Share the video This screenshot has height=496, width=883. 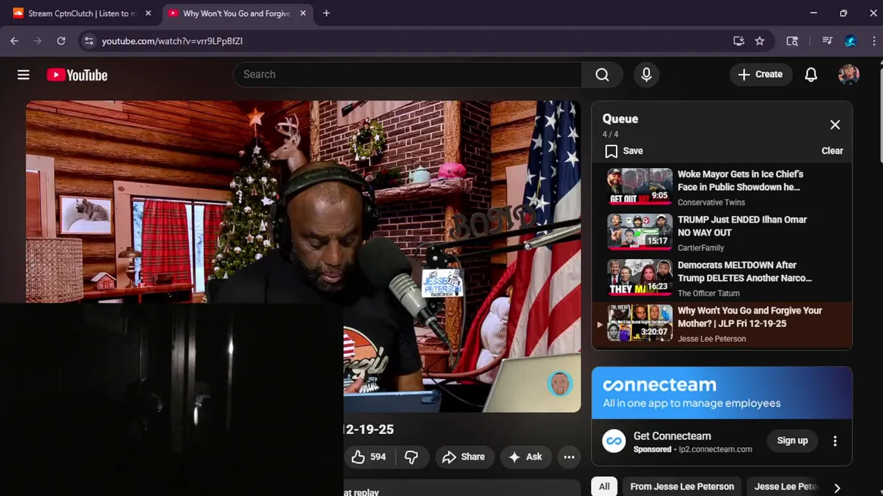pyautogui.click(x=464, y=457)
